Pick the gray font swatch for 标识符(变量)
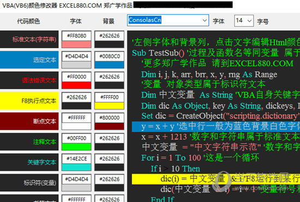This screenshot has width=300, height=202. [76, 188]
